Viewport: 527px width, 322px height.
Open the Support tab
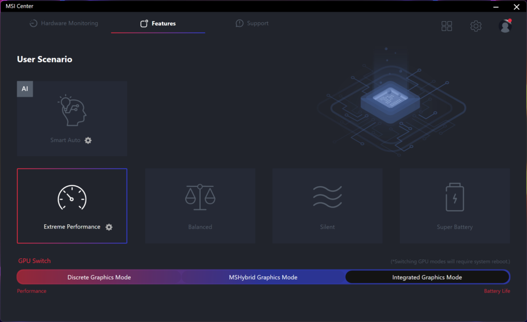click(252, 23)
